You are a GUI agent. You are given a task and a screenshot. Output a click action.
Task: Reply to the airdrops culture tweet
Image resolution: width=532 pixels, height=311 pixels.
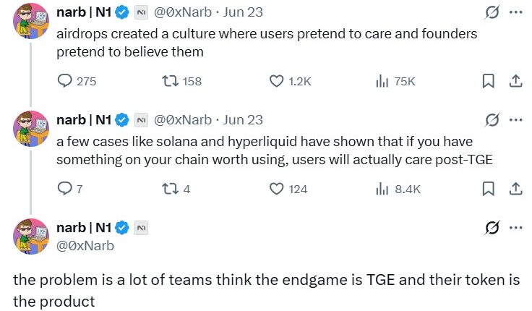(64, 82)
